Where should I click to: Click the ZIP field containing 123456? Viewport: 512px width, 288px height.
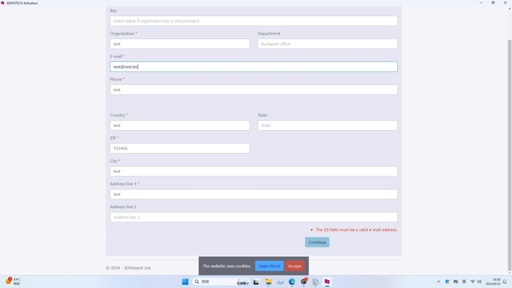(180, 148)
